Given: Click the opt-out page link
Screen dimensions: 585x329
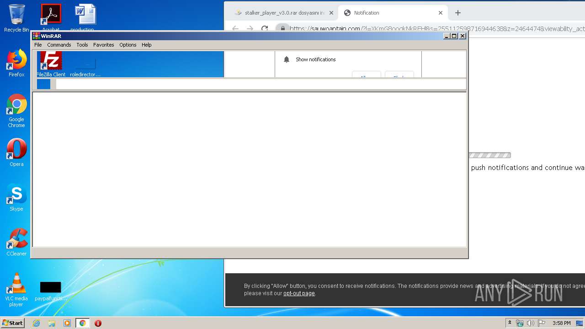Looking at the screenshot, I should 299,293.
